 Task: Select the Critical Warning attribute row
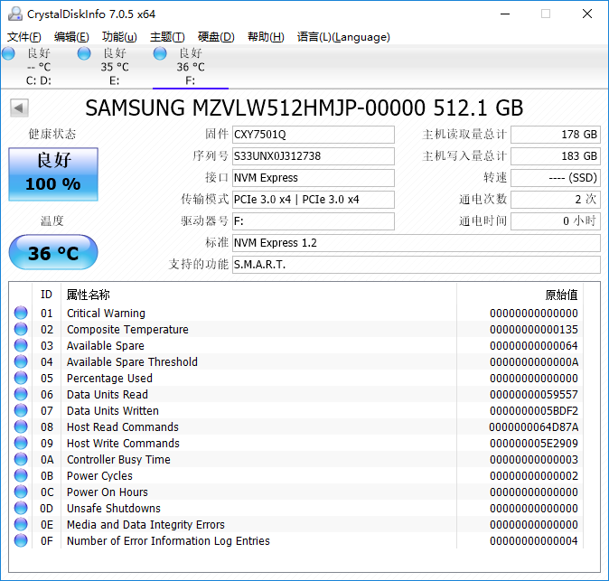[x=296, y=313]
